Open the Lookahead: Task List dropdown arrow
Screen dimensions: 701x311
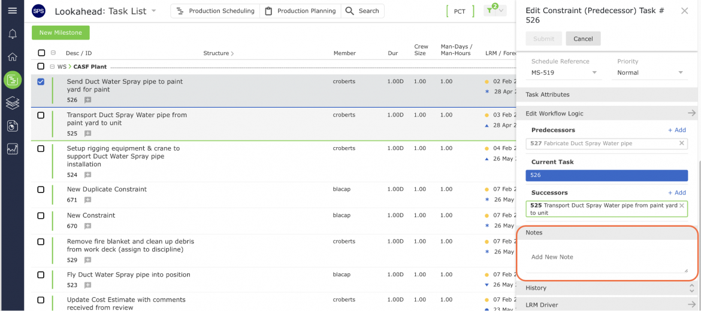pos(154,11)
